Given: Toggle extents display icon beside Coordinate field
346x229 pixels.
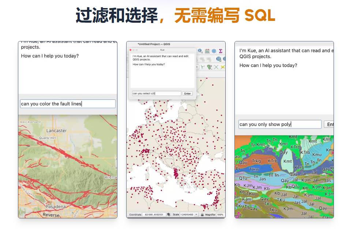Looking at the screenshot, I should point(169,214).
